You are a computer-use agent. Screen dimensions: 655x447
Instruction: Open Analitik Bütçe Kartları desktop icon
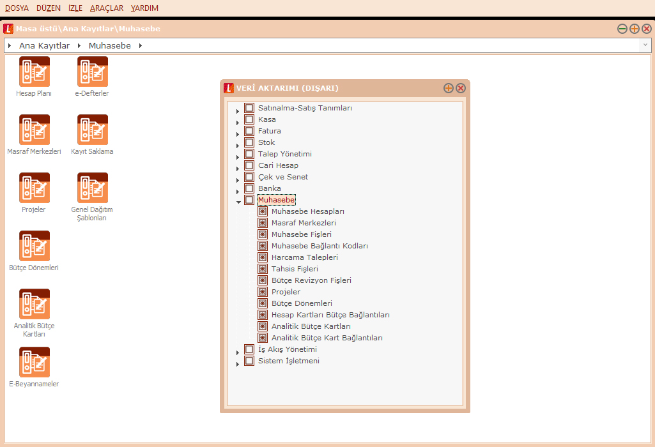[x=35, y=304]
